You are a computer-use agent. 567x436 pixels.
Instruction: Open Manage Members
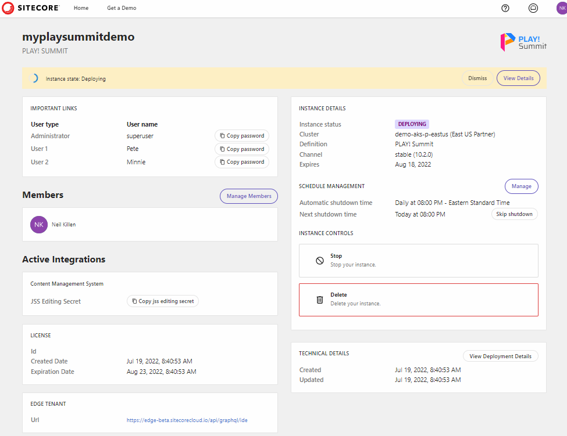coord(248,196)
